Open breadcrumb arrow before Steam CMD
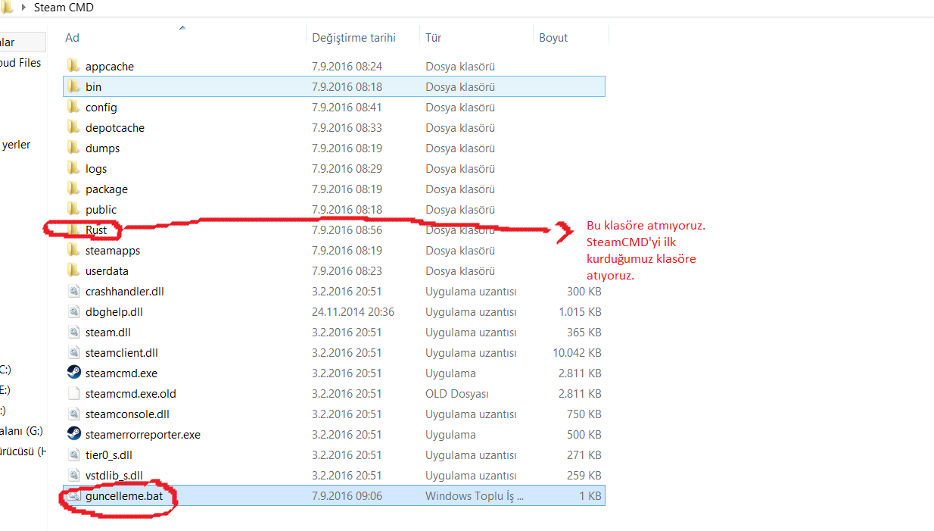934x531 pixels. (23, 8)
